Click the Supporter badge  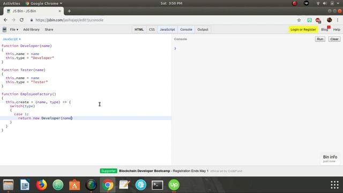tap(108, 171)
